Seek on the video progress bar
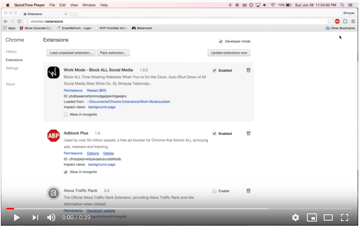 click(179, 208)
